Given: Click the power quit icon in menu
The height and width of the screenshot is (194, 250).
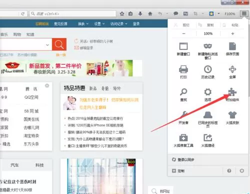Looking at the screenshot, I should pos(242,170).
